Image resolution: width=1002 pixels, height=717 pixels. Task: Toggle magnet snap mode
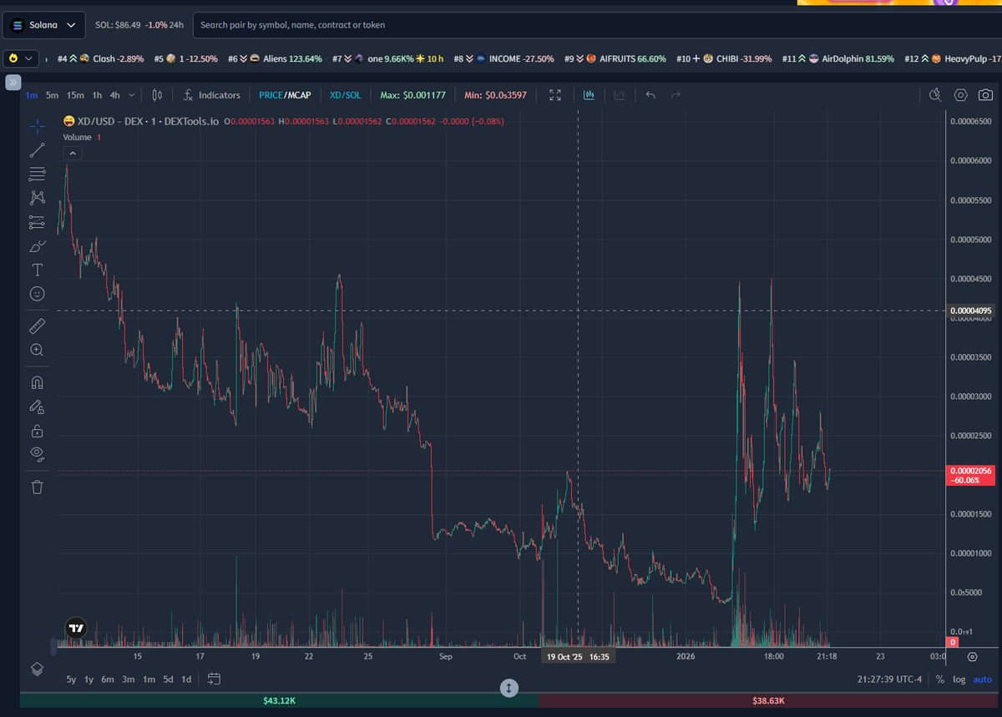click(37, 383)
